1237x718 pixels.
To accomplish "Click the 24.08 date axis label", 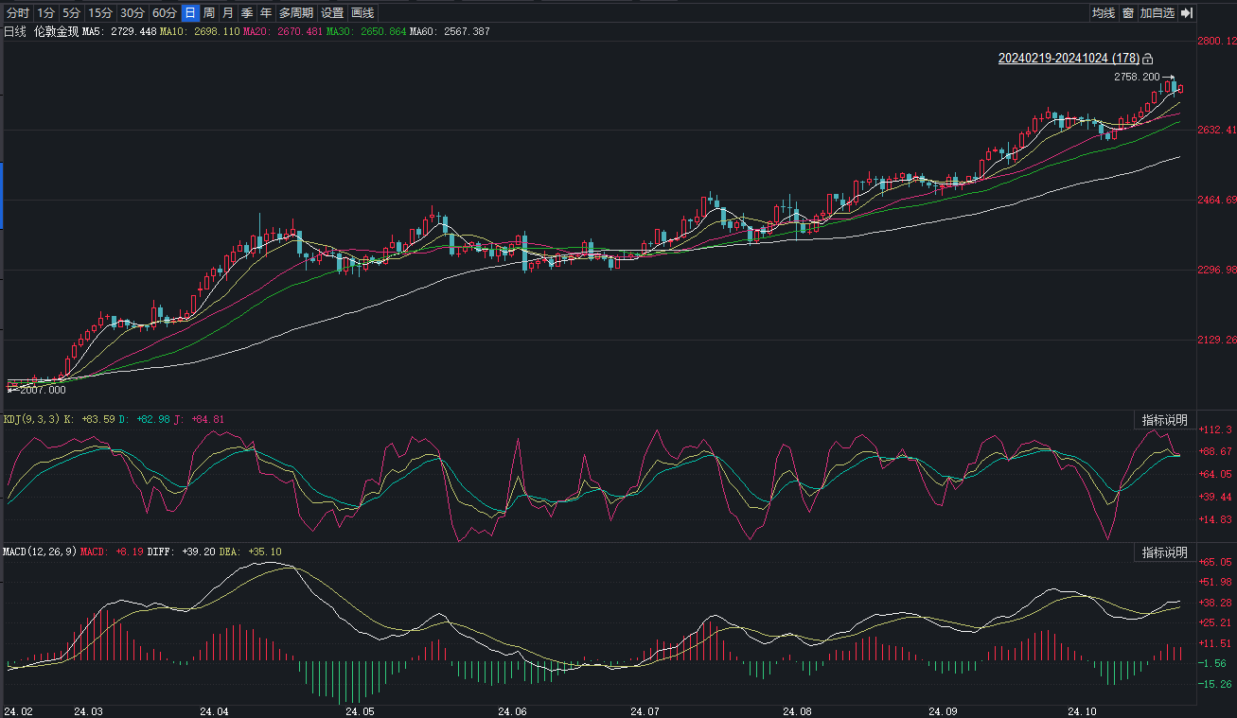I will (x=798, y=710).
